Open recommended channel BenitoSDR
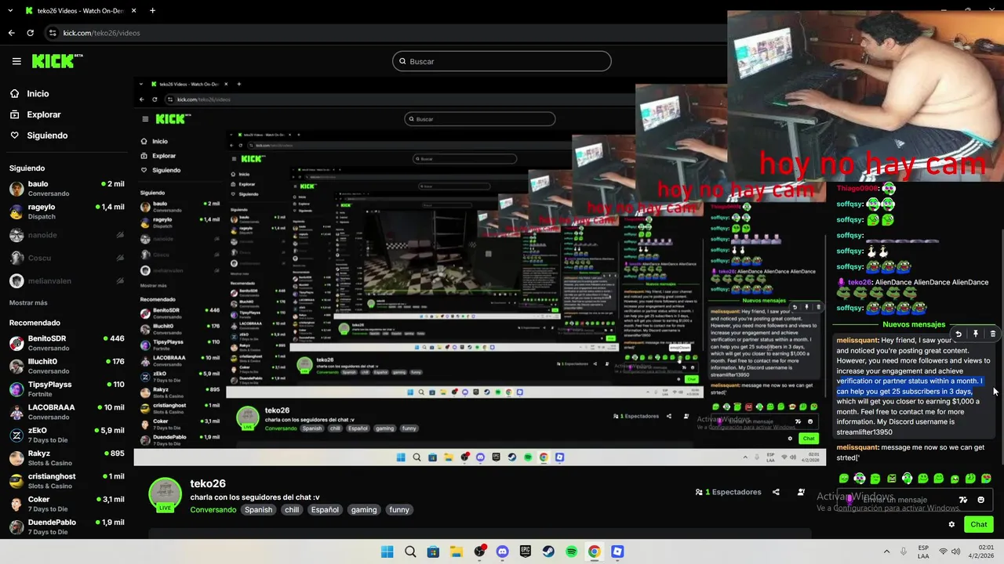This screenshot has width=1004, height=564. [67, 343]
